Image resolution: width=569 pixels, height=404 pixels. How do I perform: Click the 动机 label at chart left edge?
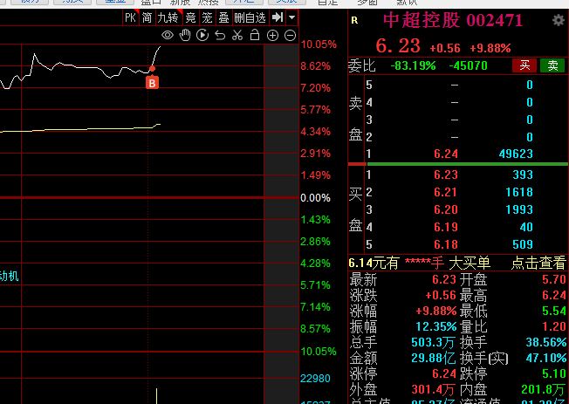pyautogui.click(x=10, y=277)
